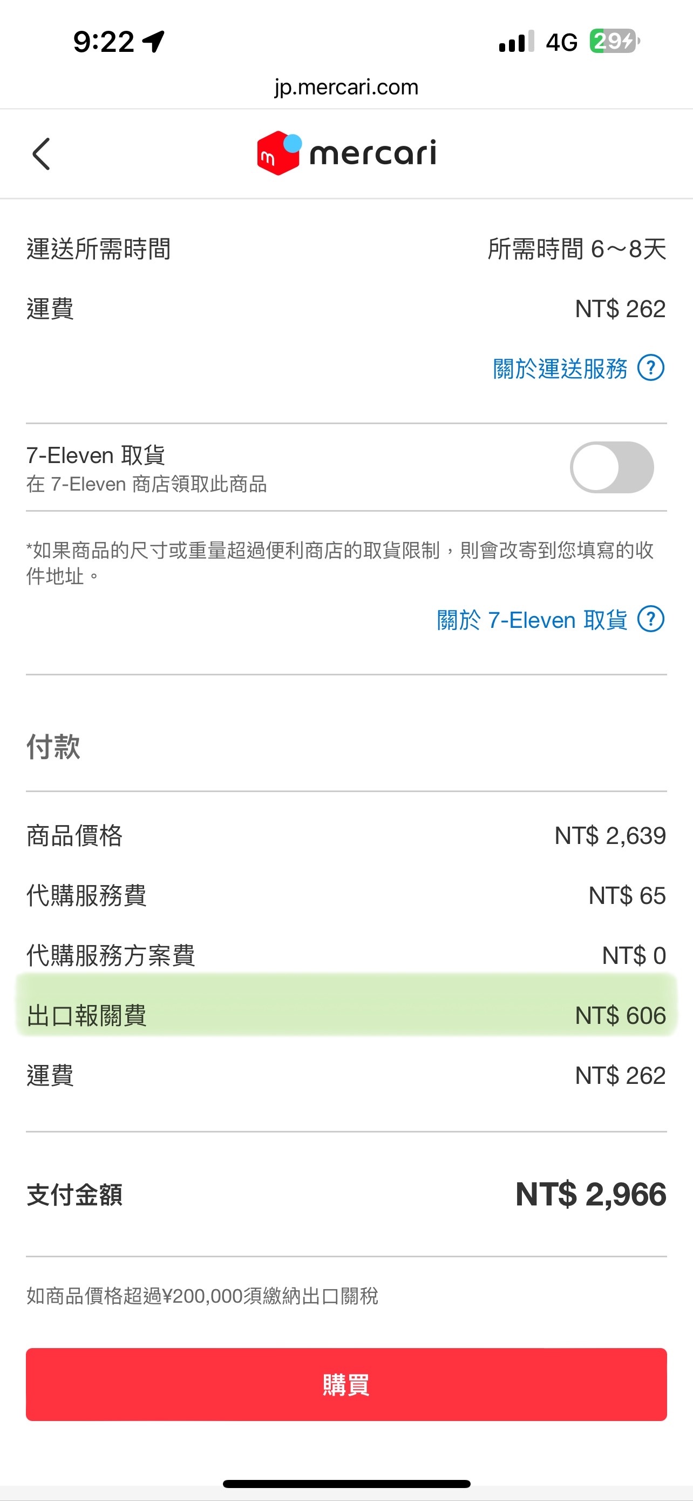The height and width of the screenshot is (1501, 693).
Task: Select the highlighted 出口報關費 row
Action: click(x=346, y=1015)
